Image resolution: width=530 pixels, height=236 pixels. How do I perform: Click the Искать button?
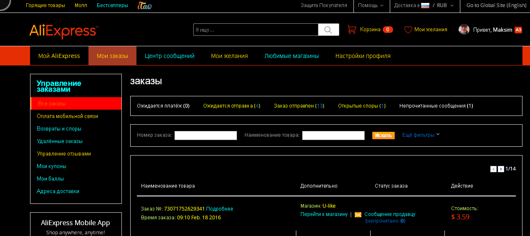(x=384, y=136)
